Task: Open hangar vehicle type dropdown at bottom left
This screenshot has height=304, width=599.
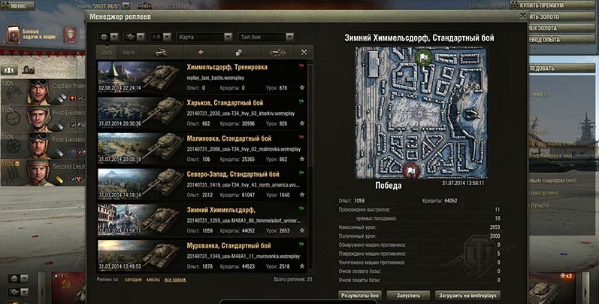Action: pyautogui.click(x=18, y=292)
